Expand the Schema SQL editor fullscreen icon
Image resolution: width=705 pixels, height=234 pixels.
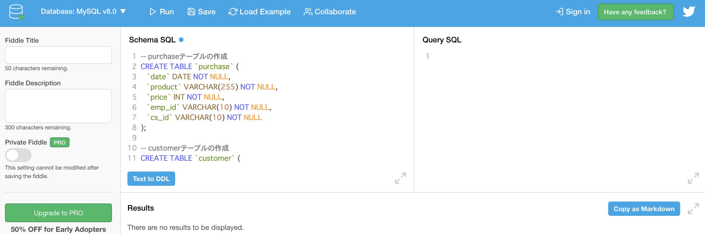pos(400,178)
